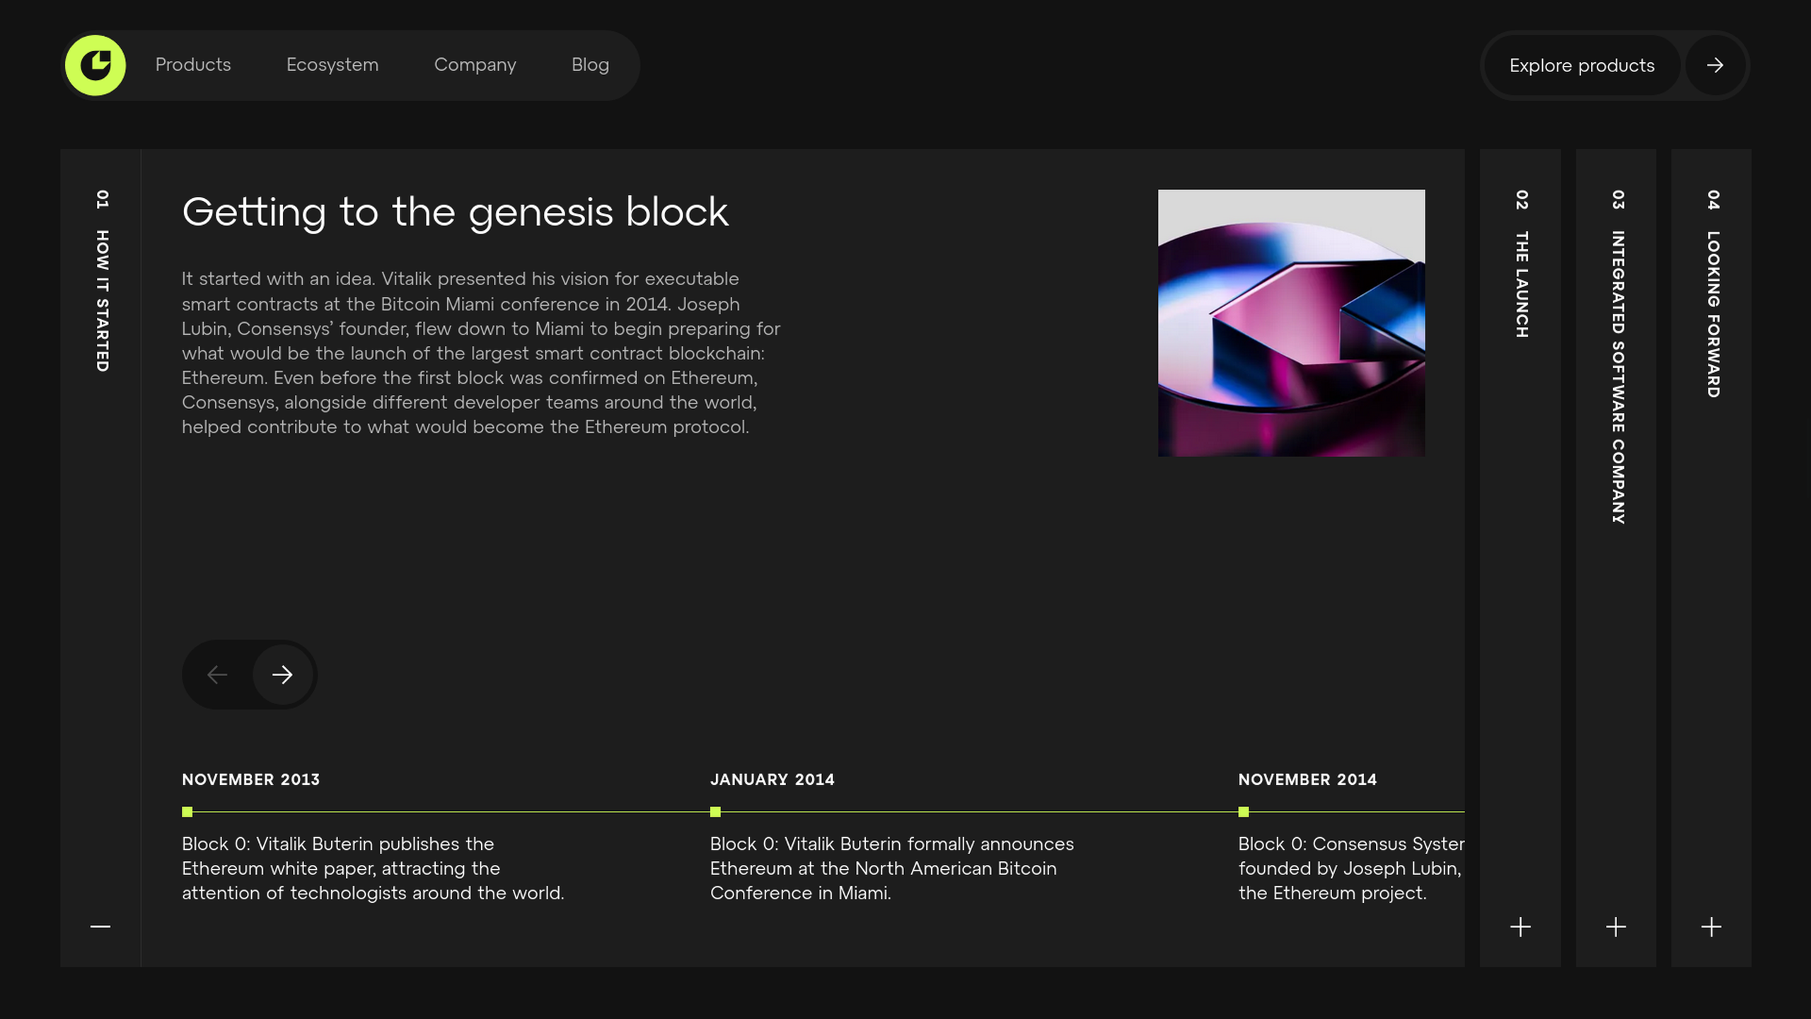This screenshot has height=1019, width=1811.
Task: Click the green Consensys logo icon
Action: (96, 65)
